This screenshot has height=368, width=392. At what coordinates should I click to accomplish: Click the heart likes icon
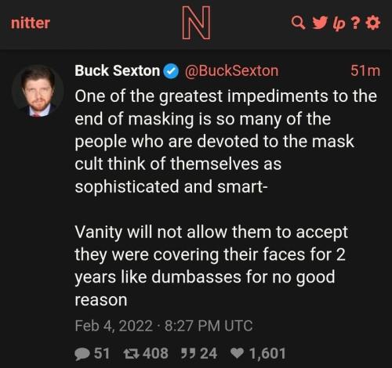point(237,354)
